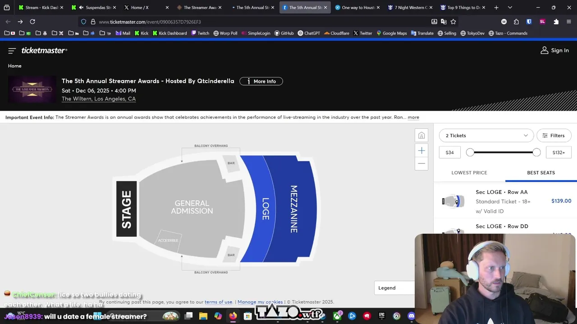The image size is (577, 324).
Task: Bookmark this page with star icon
Action: click(x=453, y=22)
